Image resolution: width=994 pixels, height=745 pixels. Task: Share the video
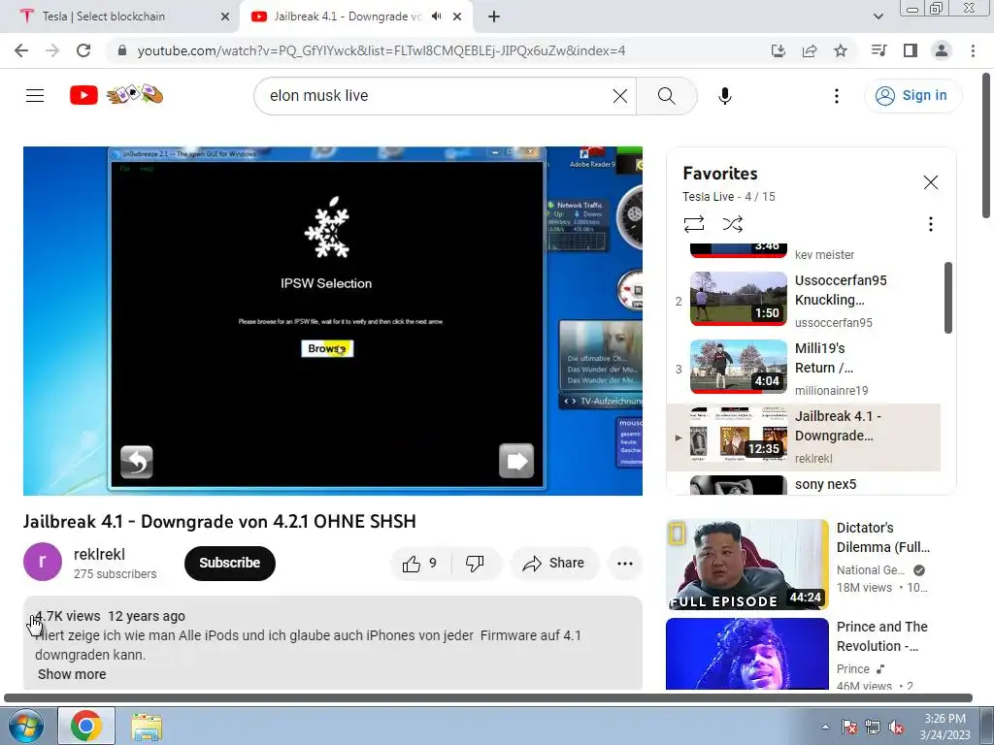(x=553, y=564)
